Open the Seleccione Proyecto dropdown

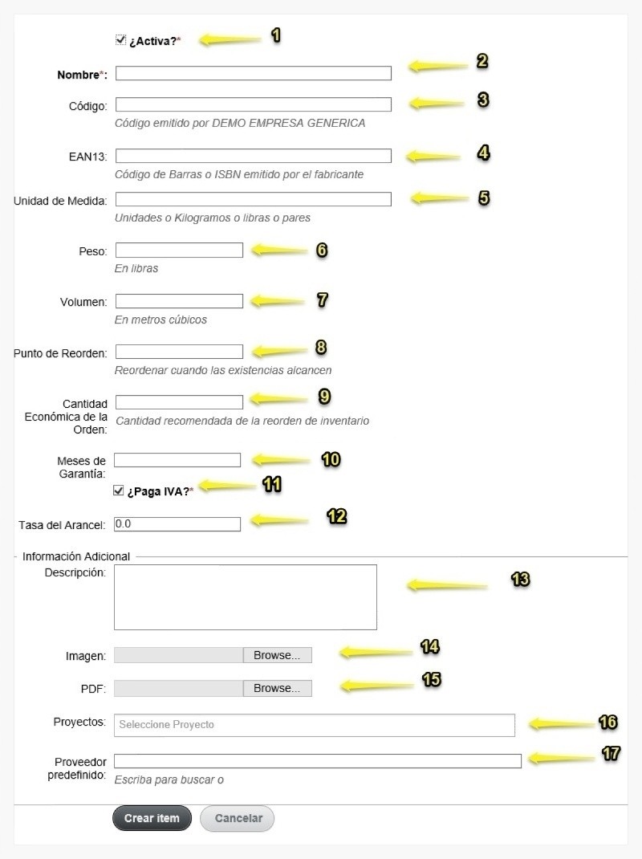315,725
